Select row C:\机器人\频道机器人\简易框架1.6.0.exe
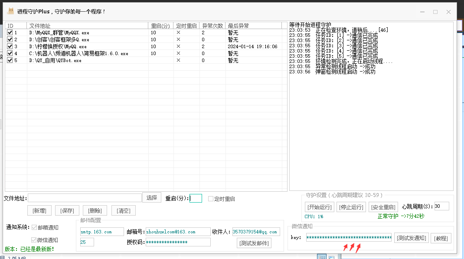This screenshot has height=259, width=464. pyautogui.click(x=79, y=53)
